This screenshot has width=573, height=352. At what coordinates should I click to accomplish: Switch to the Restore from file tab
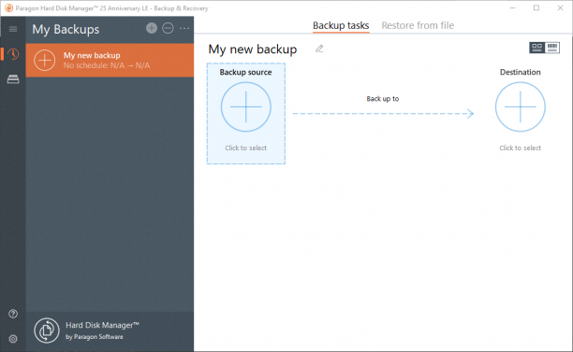[x=418, y=25]
